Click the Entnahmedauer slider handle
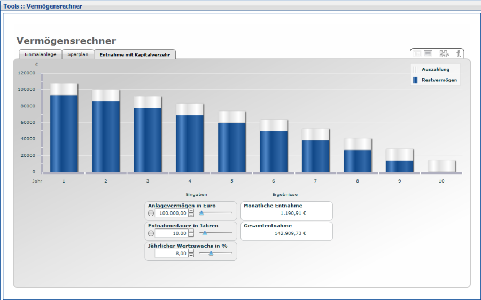The width and height of the screenshot is (481, 300). click(x=205, y=233)
